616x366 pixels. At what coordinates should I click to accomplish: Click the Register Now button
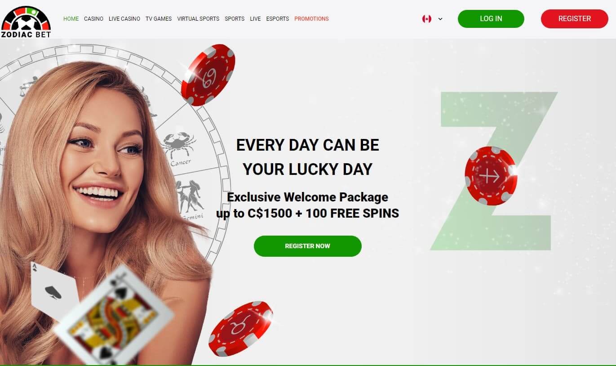click(x=308, y=246)
